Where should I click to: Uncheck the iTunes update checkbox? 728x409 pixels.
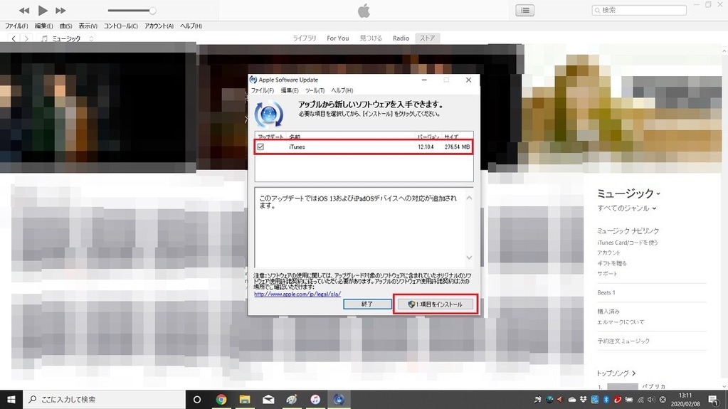click(260, 147)
